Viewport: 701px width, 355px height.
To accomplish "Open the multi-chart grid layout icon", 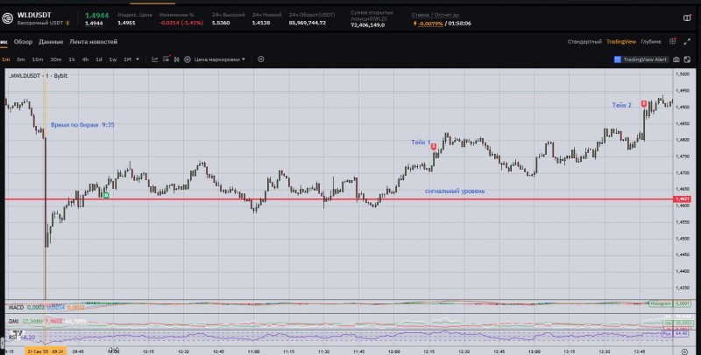I will click(x=673, y=41).
